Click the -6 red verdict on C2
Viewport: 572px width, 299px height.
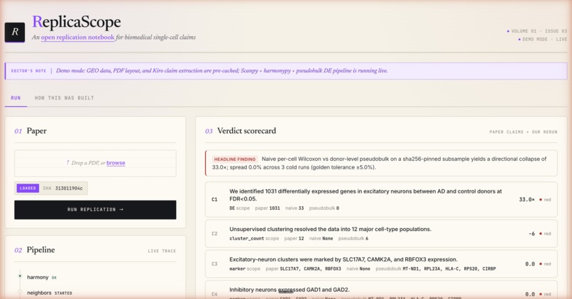tap(539, 233)
